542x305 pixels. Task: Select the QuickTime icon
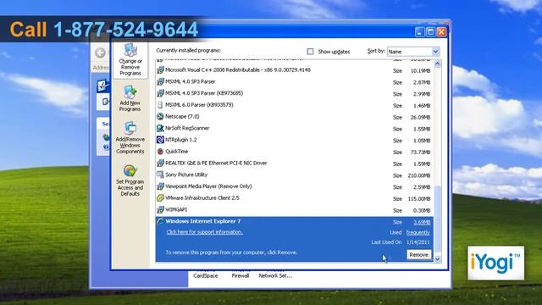pos(160,152)
